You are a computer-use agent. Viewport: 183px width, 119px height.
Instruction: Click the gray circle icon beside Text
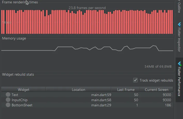pyautogui.click(x=8, y=94)
